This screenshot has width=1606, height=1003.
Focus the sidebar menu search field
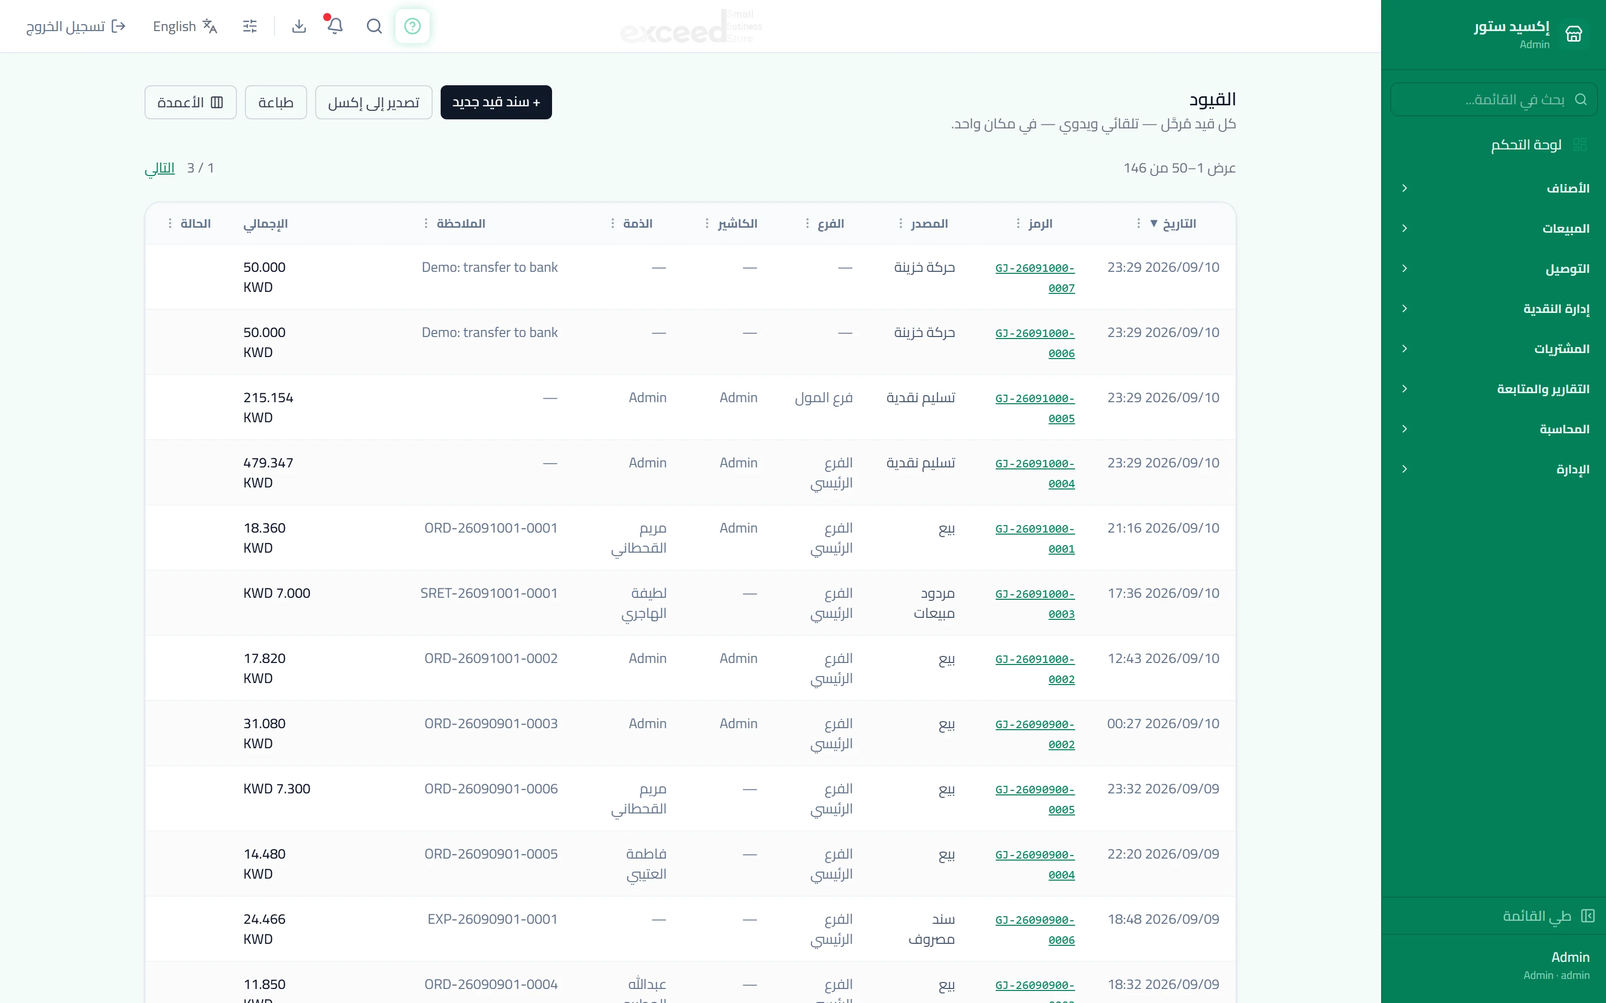click(x=1494, y=99)
